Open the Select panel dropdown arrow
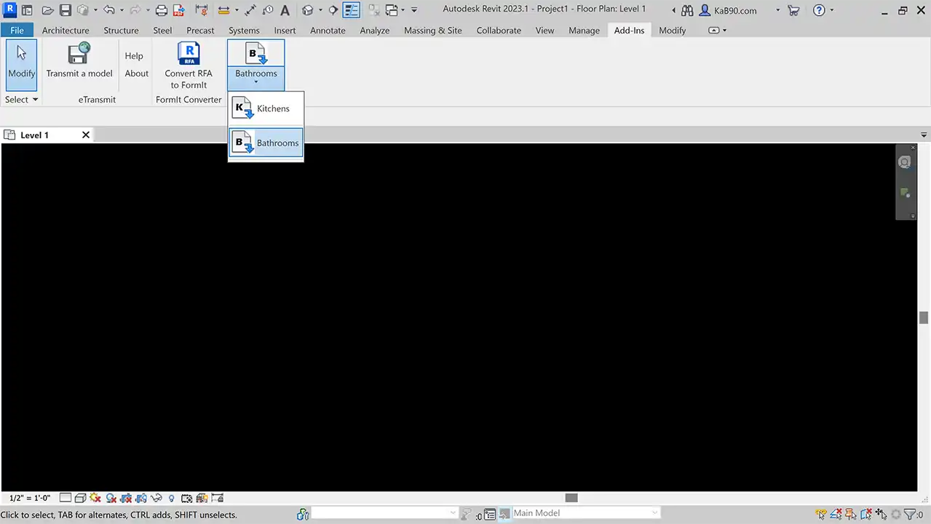This screenshot has width=931, height=524. click(x=34, y=100)
